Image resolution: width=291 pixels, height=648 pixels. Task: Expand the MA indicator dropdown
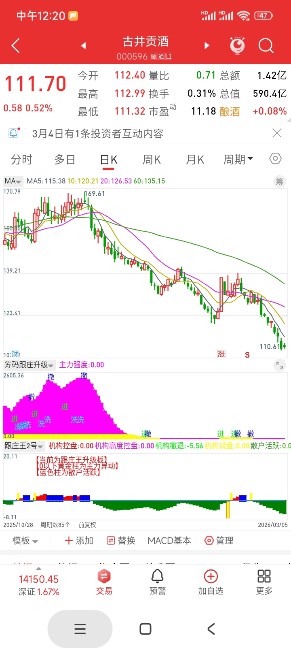(x=13, y=181)
